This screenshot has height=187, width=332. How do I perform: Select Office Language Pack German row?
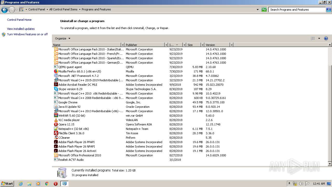point(142,63)
